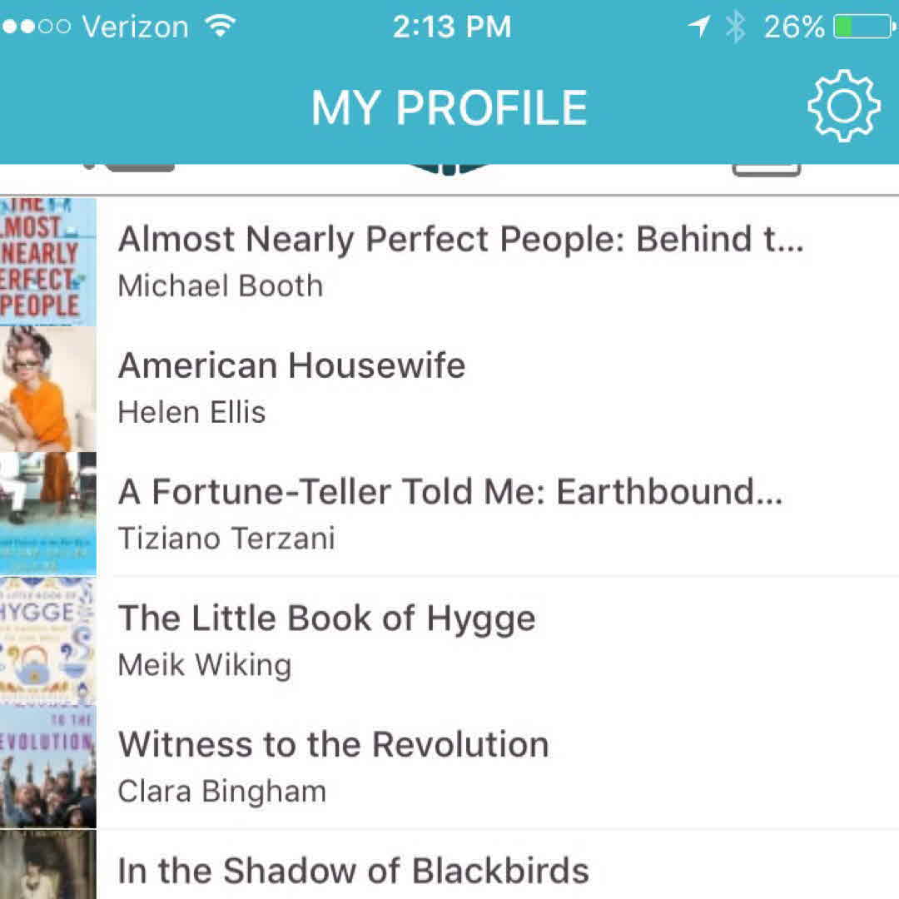The width and height of the screenshot is (899, 899).
Task: Tap the location arrow status icon
Action: pyautogui.click(x=698, y=27)
